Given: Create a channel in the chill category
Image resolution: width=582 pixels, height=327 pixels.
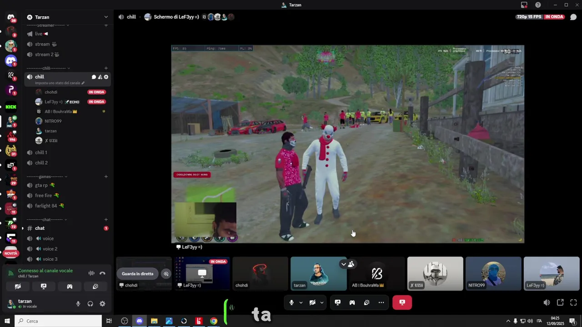Looking at the screenshot, I should coord(106,68).
